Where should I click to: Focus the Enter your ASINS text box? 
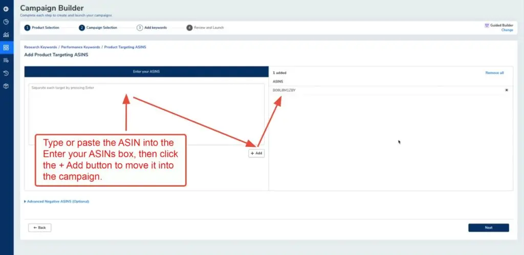click(x=146, y=112)
